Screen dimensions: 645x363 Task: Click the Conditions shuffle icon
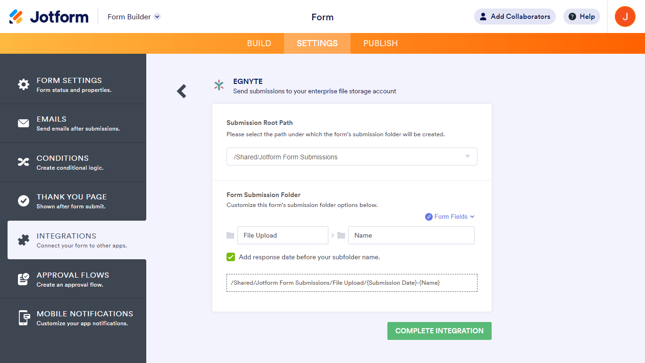(x=23, y=162)
